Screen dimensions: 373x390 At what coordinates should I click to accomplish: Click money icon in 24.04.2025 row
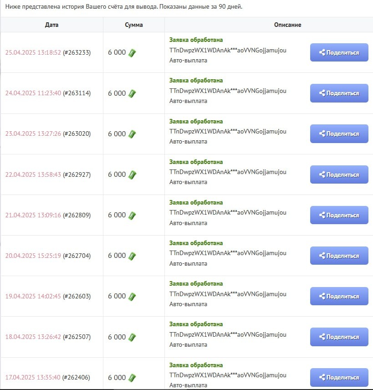[x=132, y=93]
